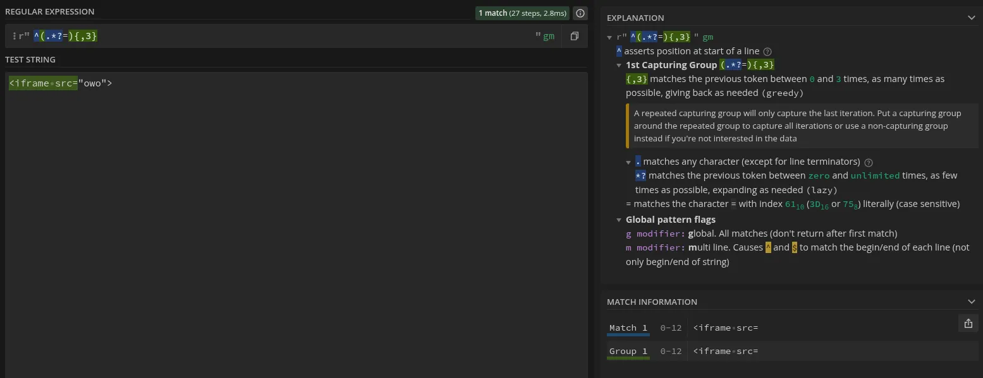The image size is (983, 378).
Task: Click the question mark next to the dot explanation
Action: (868, 162)
